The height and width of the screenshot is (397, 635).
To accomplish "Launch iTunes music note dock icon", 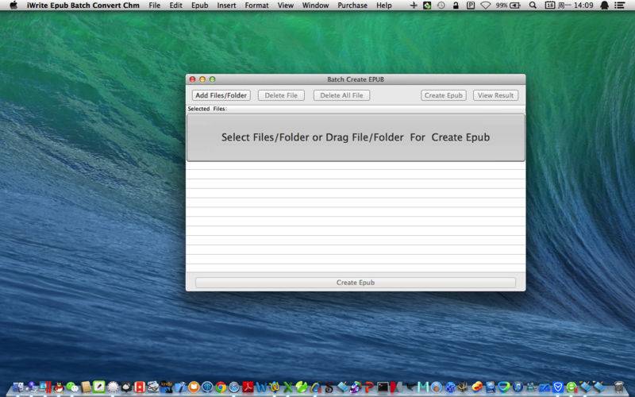I will click(x=518, y=387).
